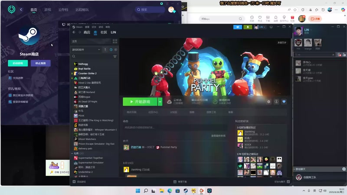Open browser page 下载 download icon
Viewport: 347px width, 195px height.
pyautogui.click(x=268, y=19)
